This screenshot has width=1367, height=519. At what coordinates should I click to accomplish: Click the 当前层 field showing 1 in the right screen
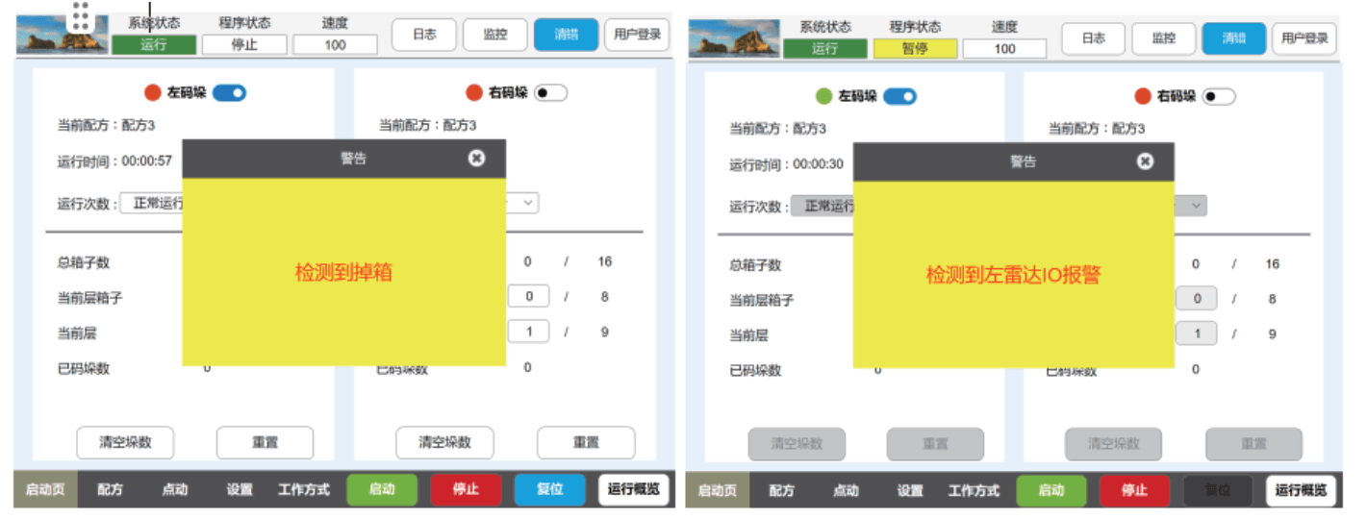pos(1197,334)
